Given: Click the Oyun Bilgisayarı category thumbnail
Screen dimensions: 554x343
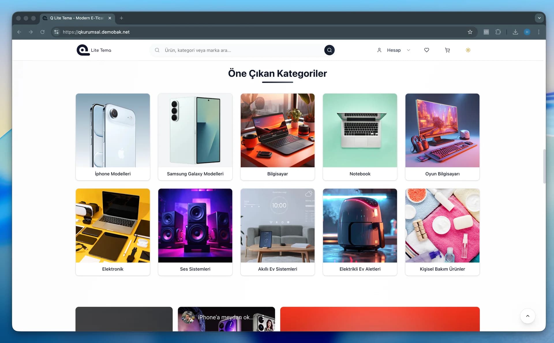Looking at the screenshot, I should click(x=442, y=130).
